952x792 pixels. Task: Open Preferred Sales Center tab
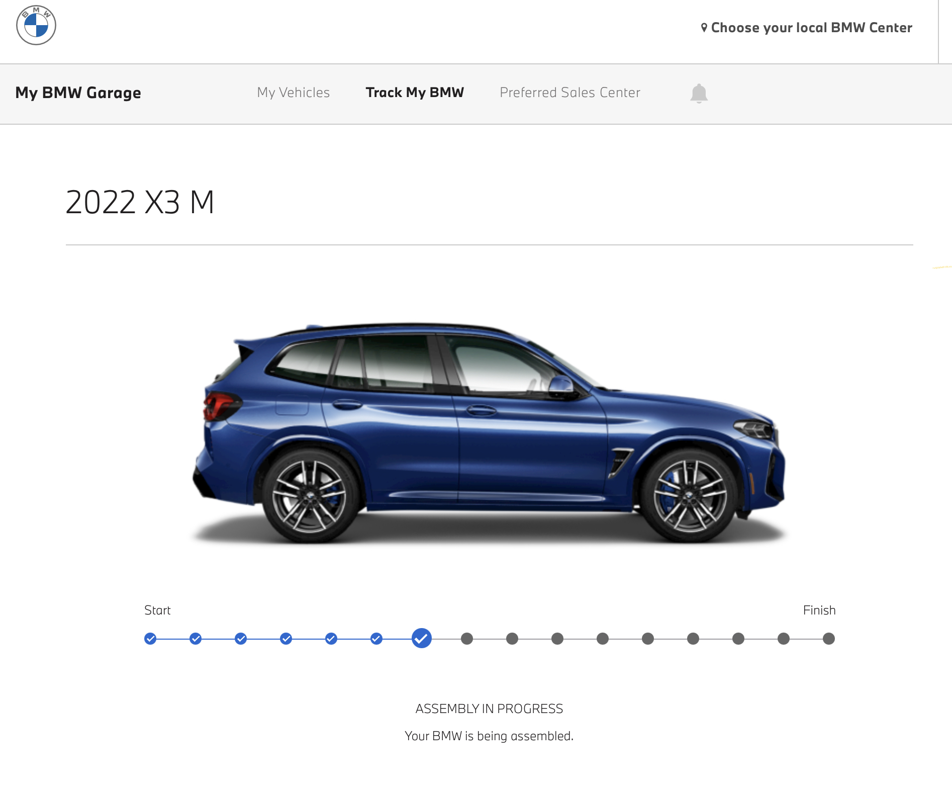coord(570,93)
